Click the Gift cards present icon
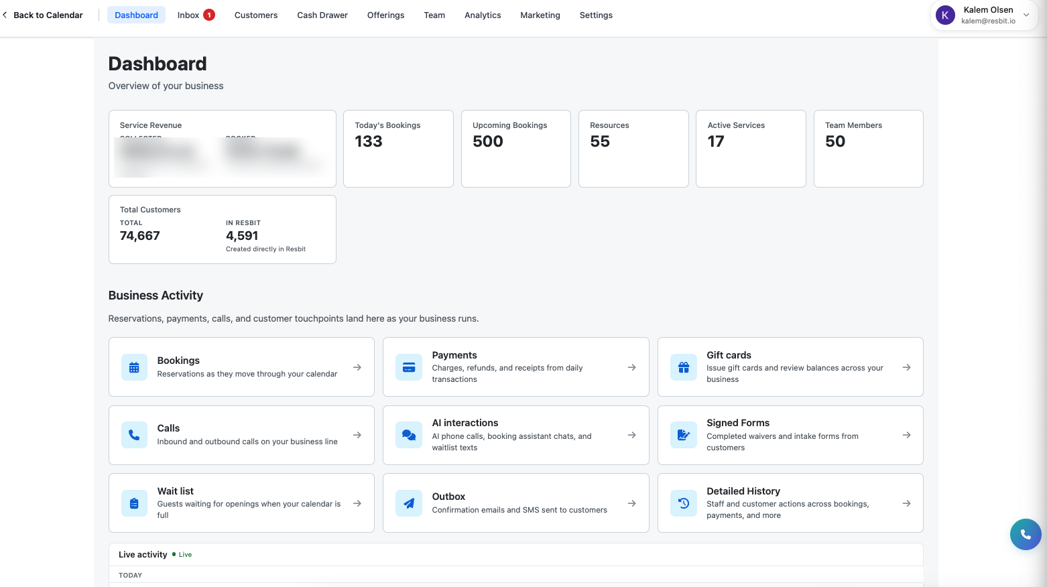This screenshot has width=1047, height=587. [684, 367]
